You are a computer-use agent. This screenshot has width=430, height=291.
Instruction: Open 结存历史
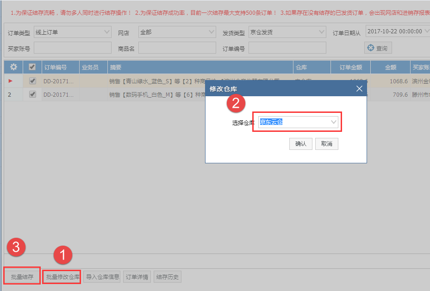click(x=167, y=277)
